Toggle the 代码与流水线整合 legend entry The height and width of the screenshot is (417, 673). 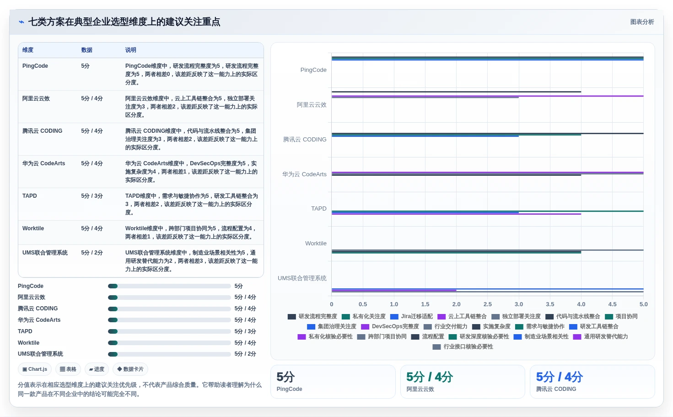[573, 316]
